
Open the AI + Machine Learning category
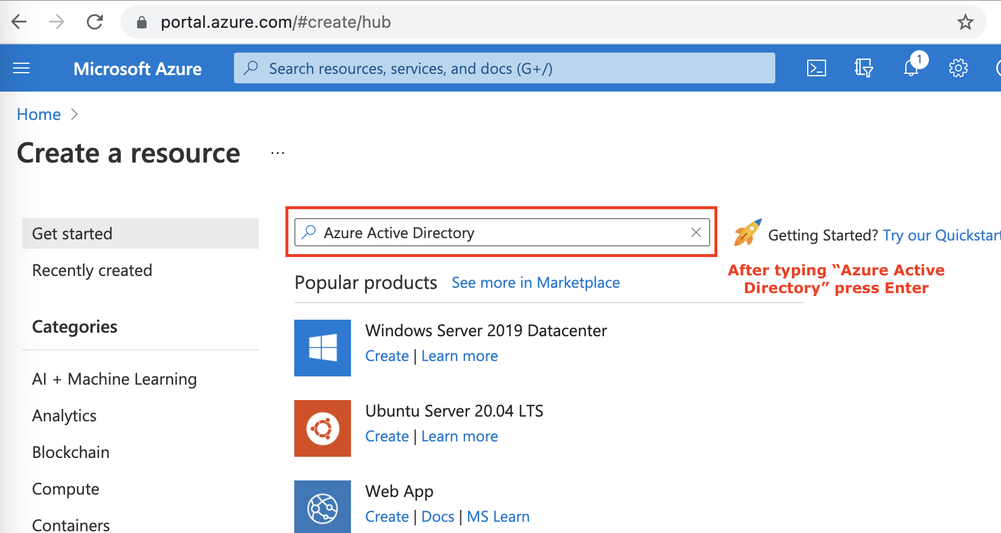(x=115, y=379)
